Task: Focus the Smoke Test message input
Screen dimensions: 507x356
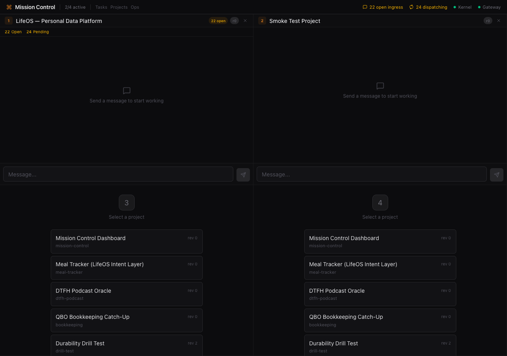Action: pyautogui.click(x=372, y=174)
